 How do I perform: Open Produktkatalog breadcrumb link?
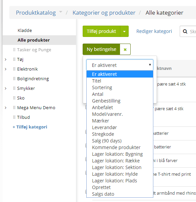(x=36, y=13)
